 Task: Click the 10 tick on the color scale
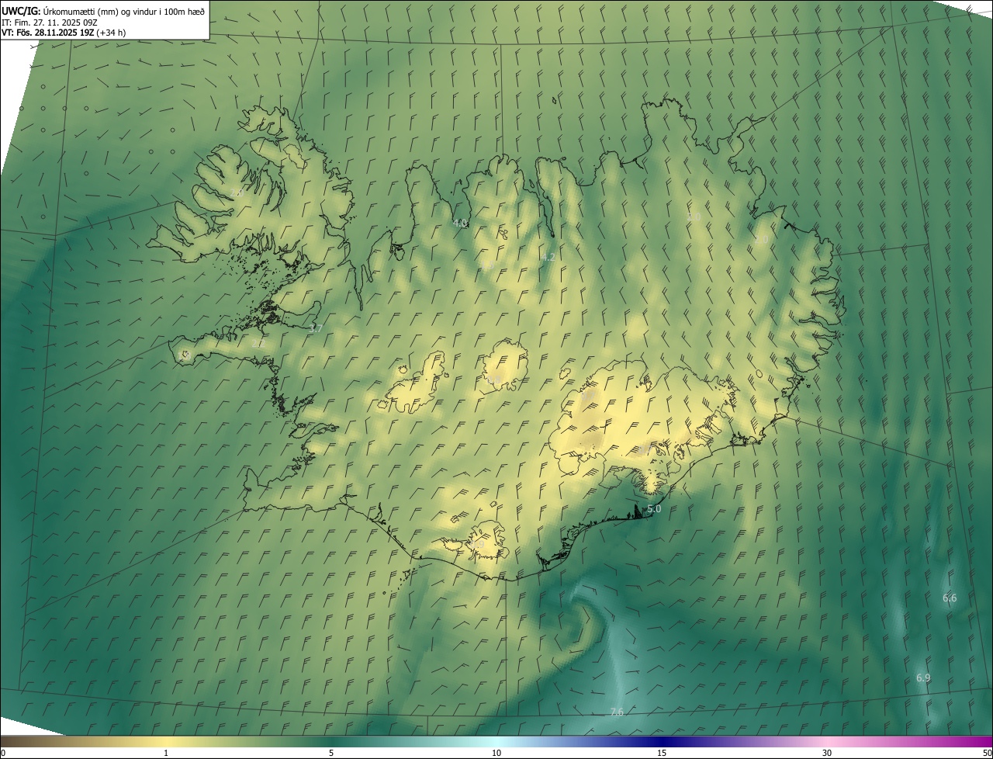496,753
